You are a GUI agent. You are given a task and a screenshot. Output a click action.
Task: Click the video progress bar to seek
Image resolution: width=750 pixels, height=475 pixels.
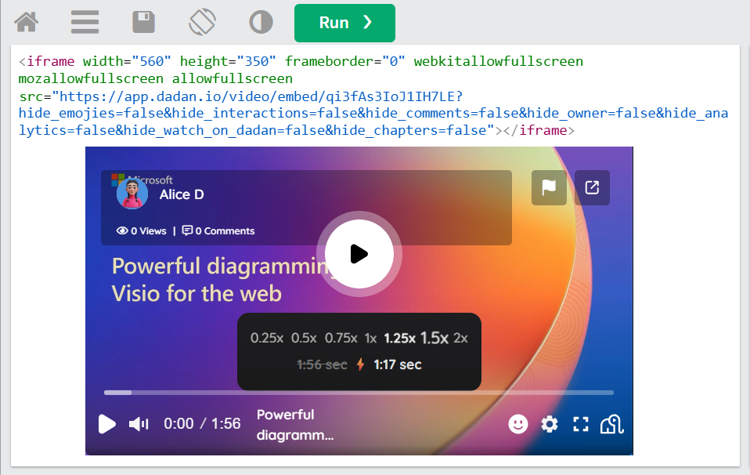[359, 392]
